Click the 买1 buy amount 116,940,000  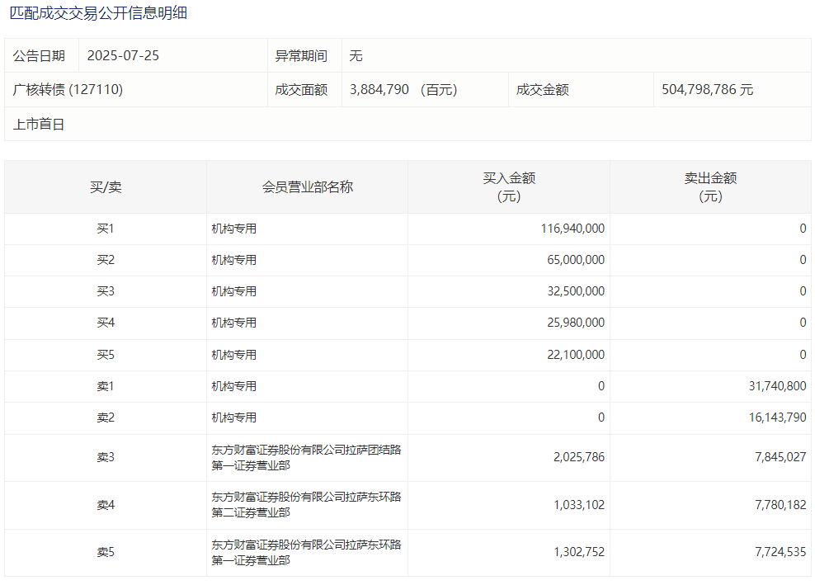[x=572, y=229]
